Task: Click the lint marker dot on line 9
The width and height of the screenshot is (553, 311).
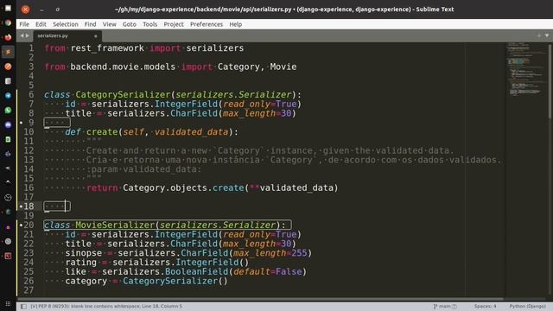Action: click(21, 123)
